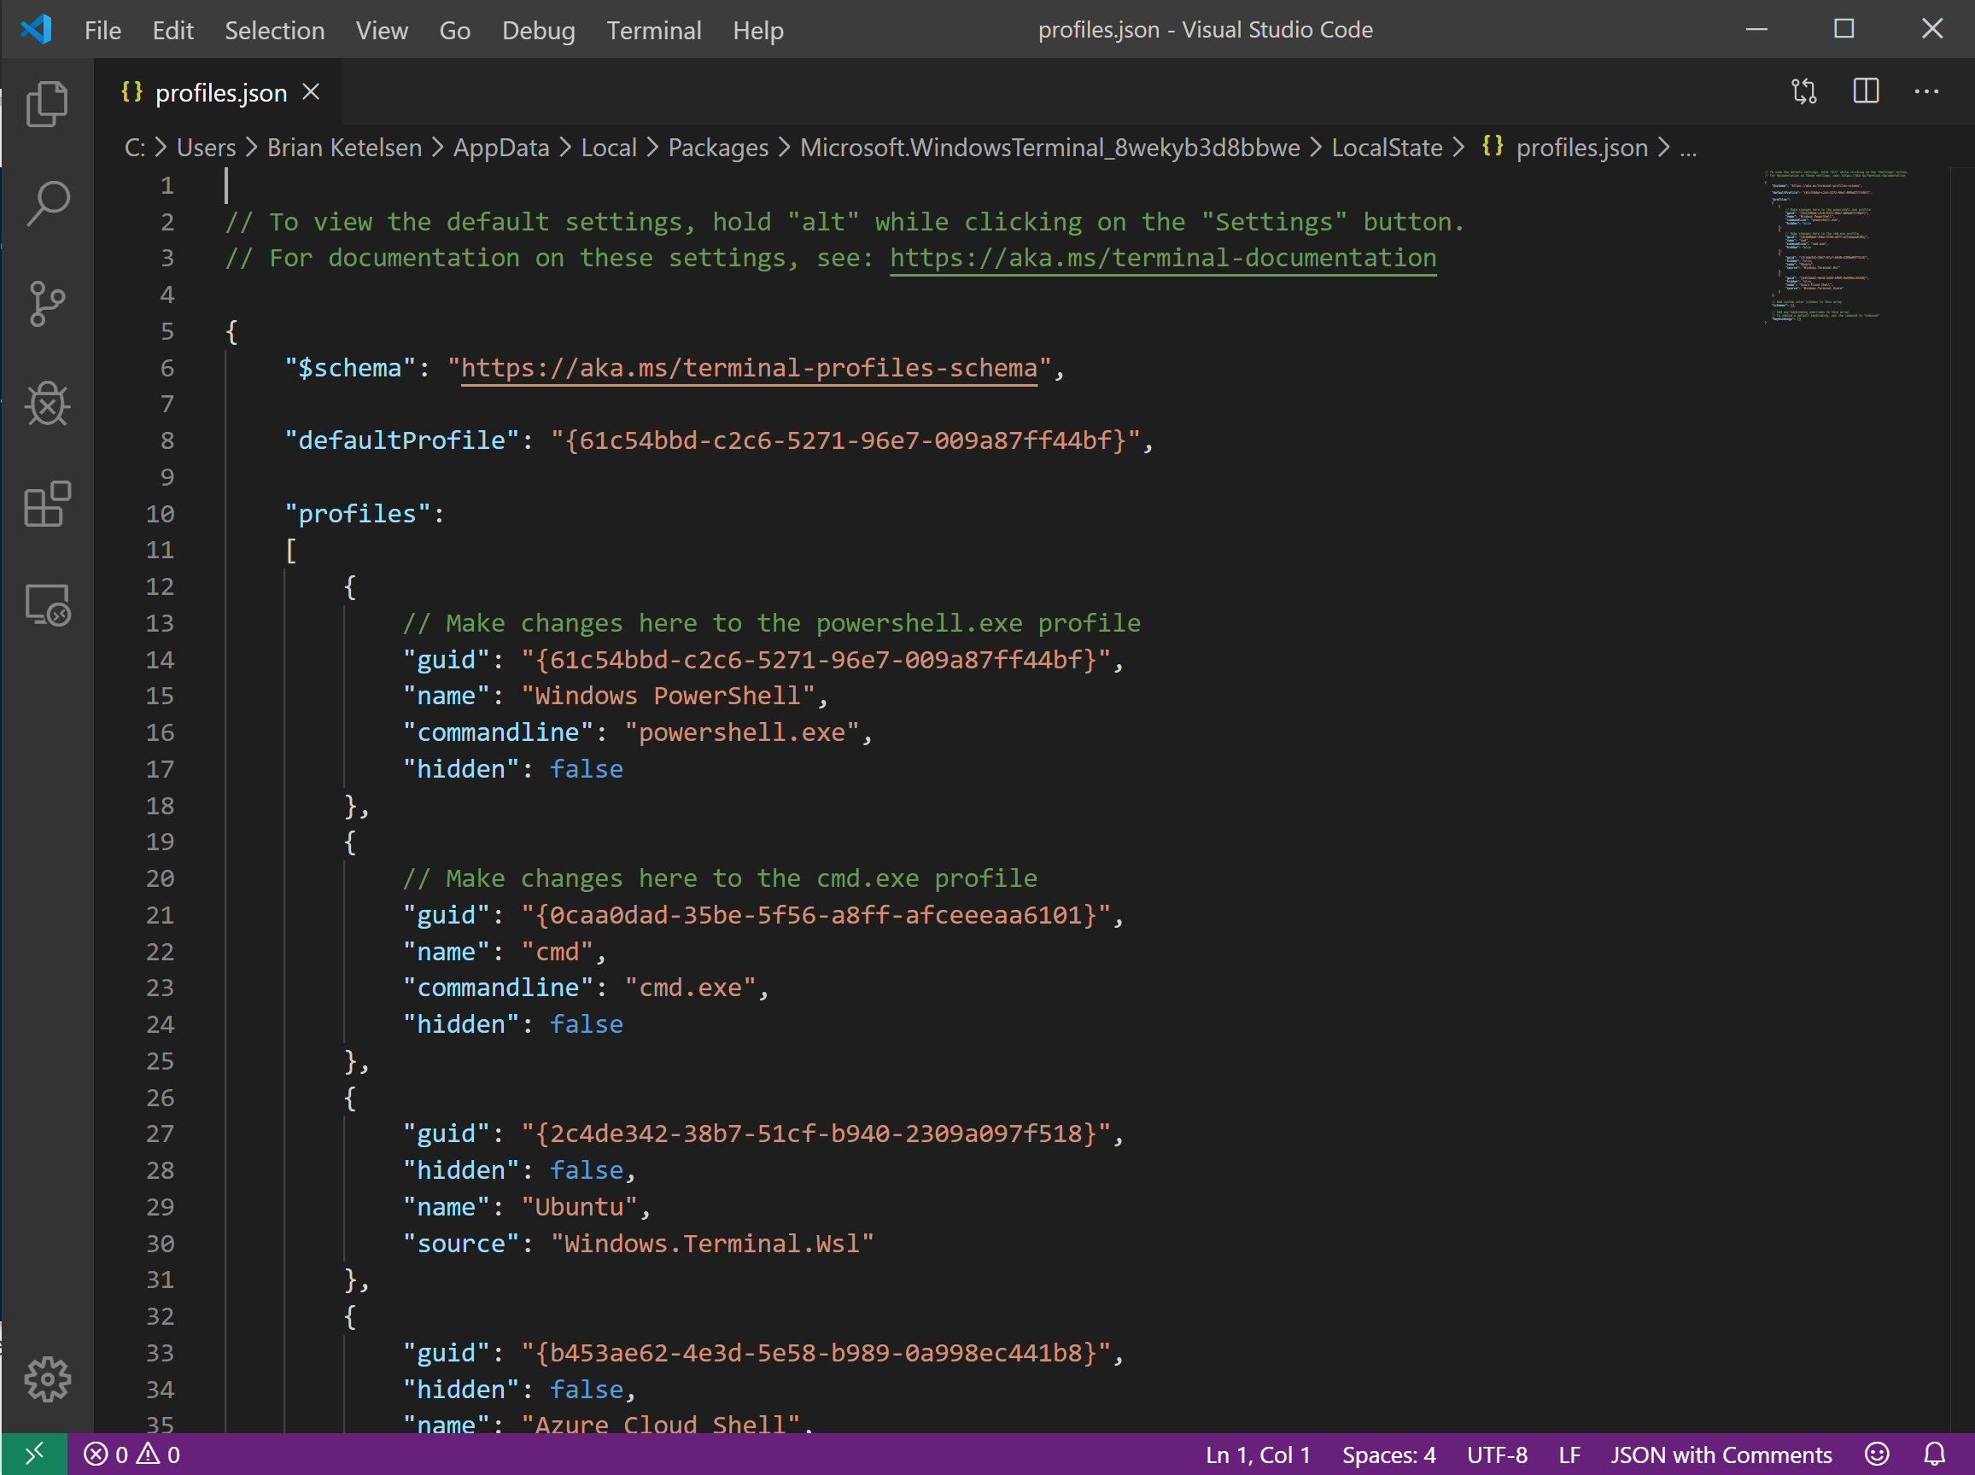Open the Explorer view in activity bar
The height and width of the screenshot is (1475, 1975).
coord(46,104)
